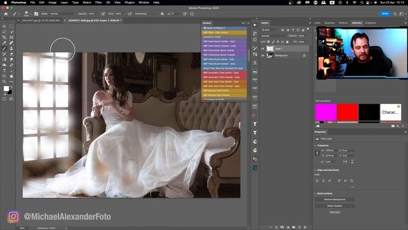408x230 pixels.
Task: Open the Info panel icon in side strip
Action: click(255, 40)
